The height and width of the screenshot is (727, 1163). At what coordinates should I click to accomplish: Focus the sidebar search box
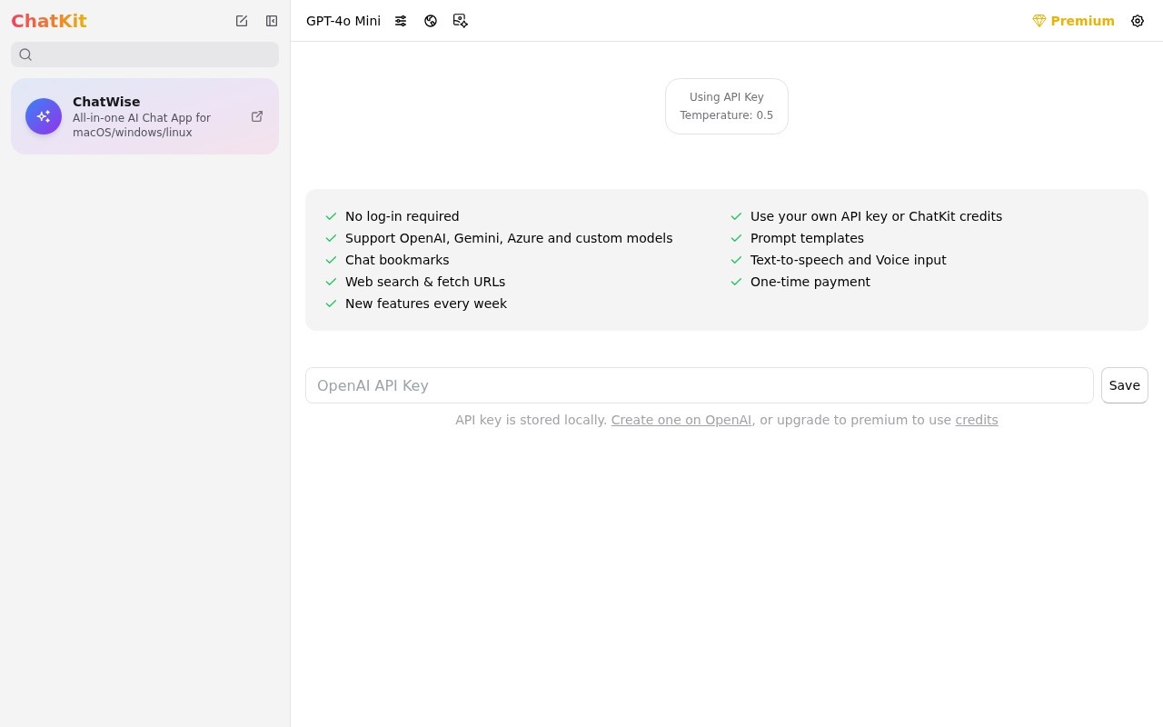[x=145, y=55]
